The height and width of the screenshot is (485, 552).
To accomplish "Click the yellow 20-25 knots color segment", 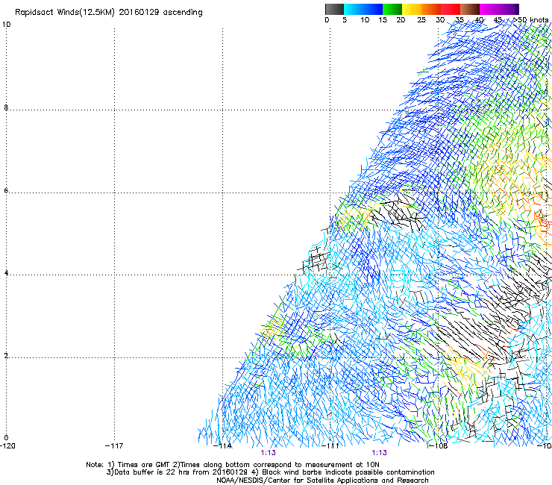I will (412, 9).
